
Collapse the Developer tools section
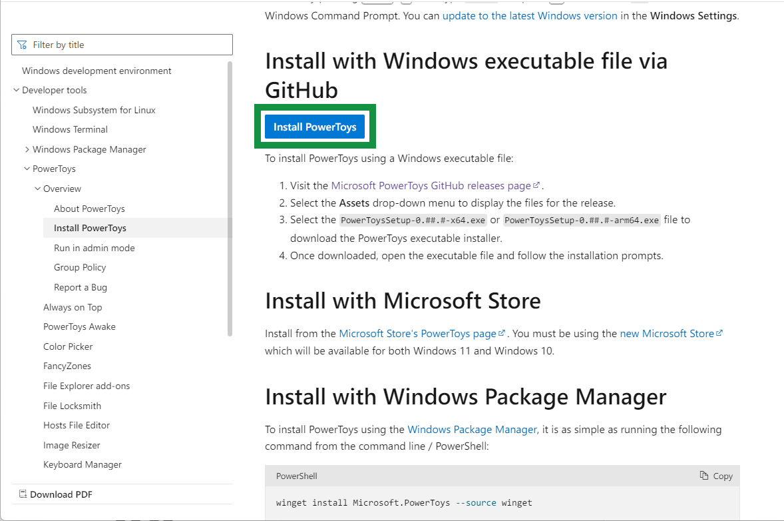tap(17, 90)
